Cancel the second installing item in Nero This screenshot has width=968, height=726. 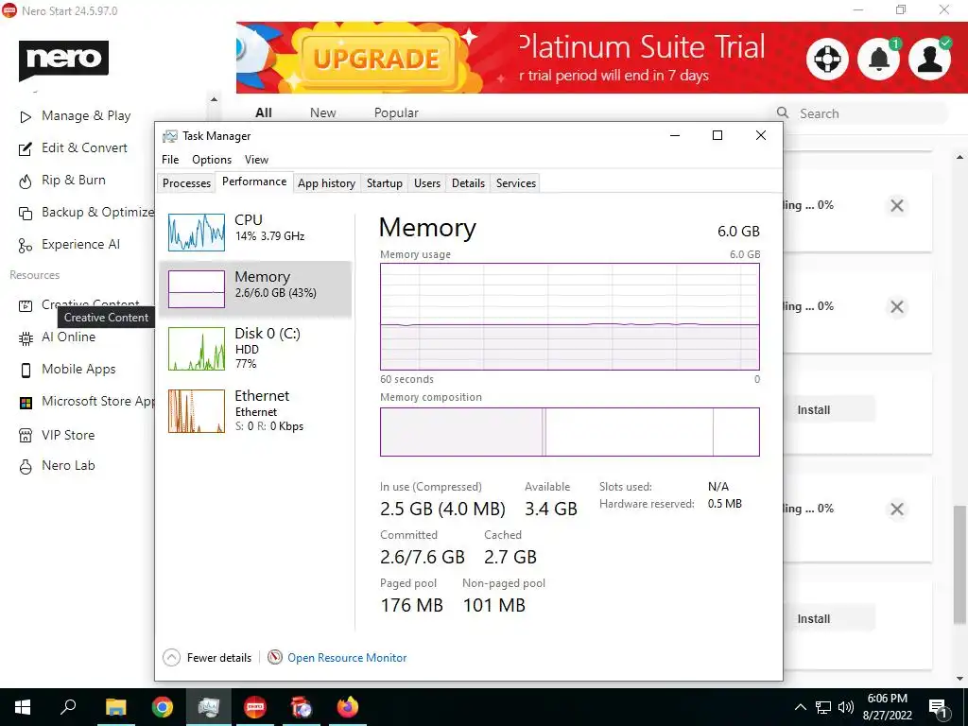pyautogui.click(x=897, y=307)
